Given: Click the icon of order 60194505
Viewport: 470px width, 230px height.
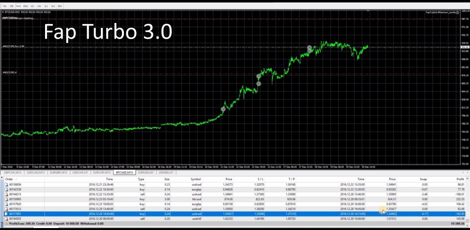Looking at the screenshot, I should pos(6,219).
